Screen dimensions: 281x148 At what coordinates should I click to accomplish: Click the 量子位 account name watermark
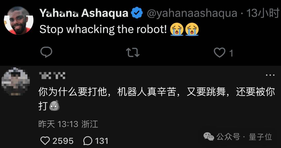pos(260,137)
